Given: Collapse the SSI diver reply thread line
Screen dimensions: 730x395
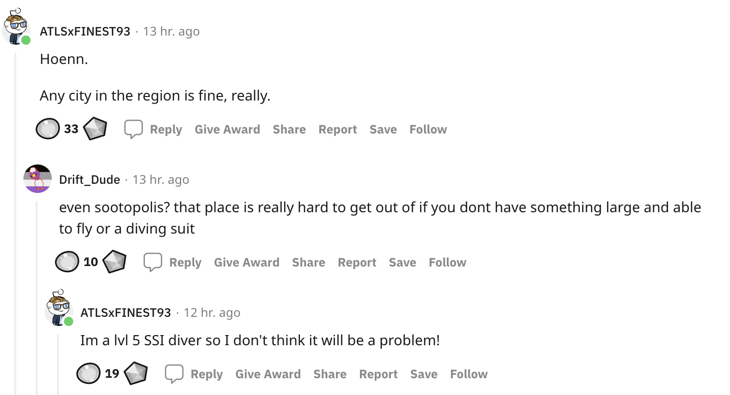Looking at the screenshot, I should point(57,364).
